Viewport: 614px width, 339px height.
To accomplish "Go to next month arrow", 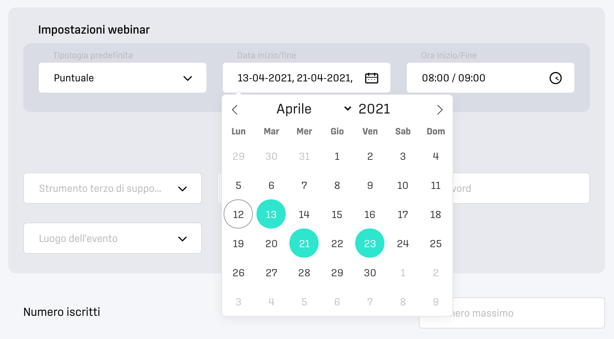I will (x=440, y=110).
